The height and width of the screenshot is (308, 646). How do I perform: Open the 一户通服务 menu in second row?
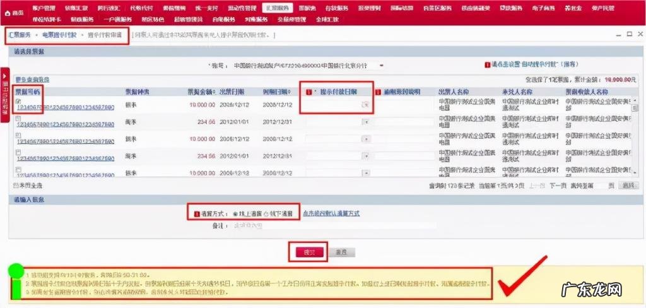point(117,19)
